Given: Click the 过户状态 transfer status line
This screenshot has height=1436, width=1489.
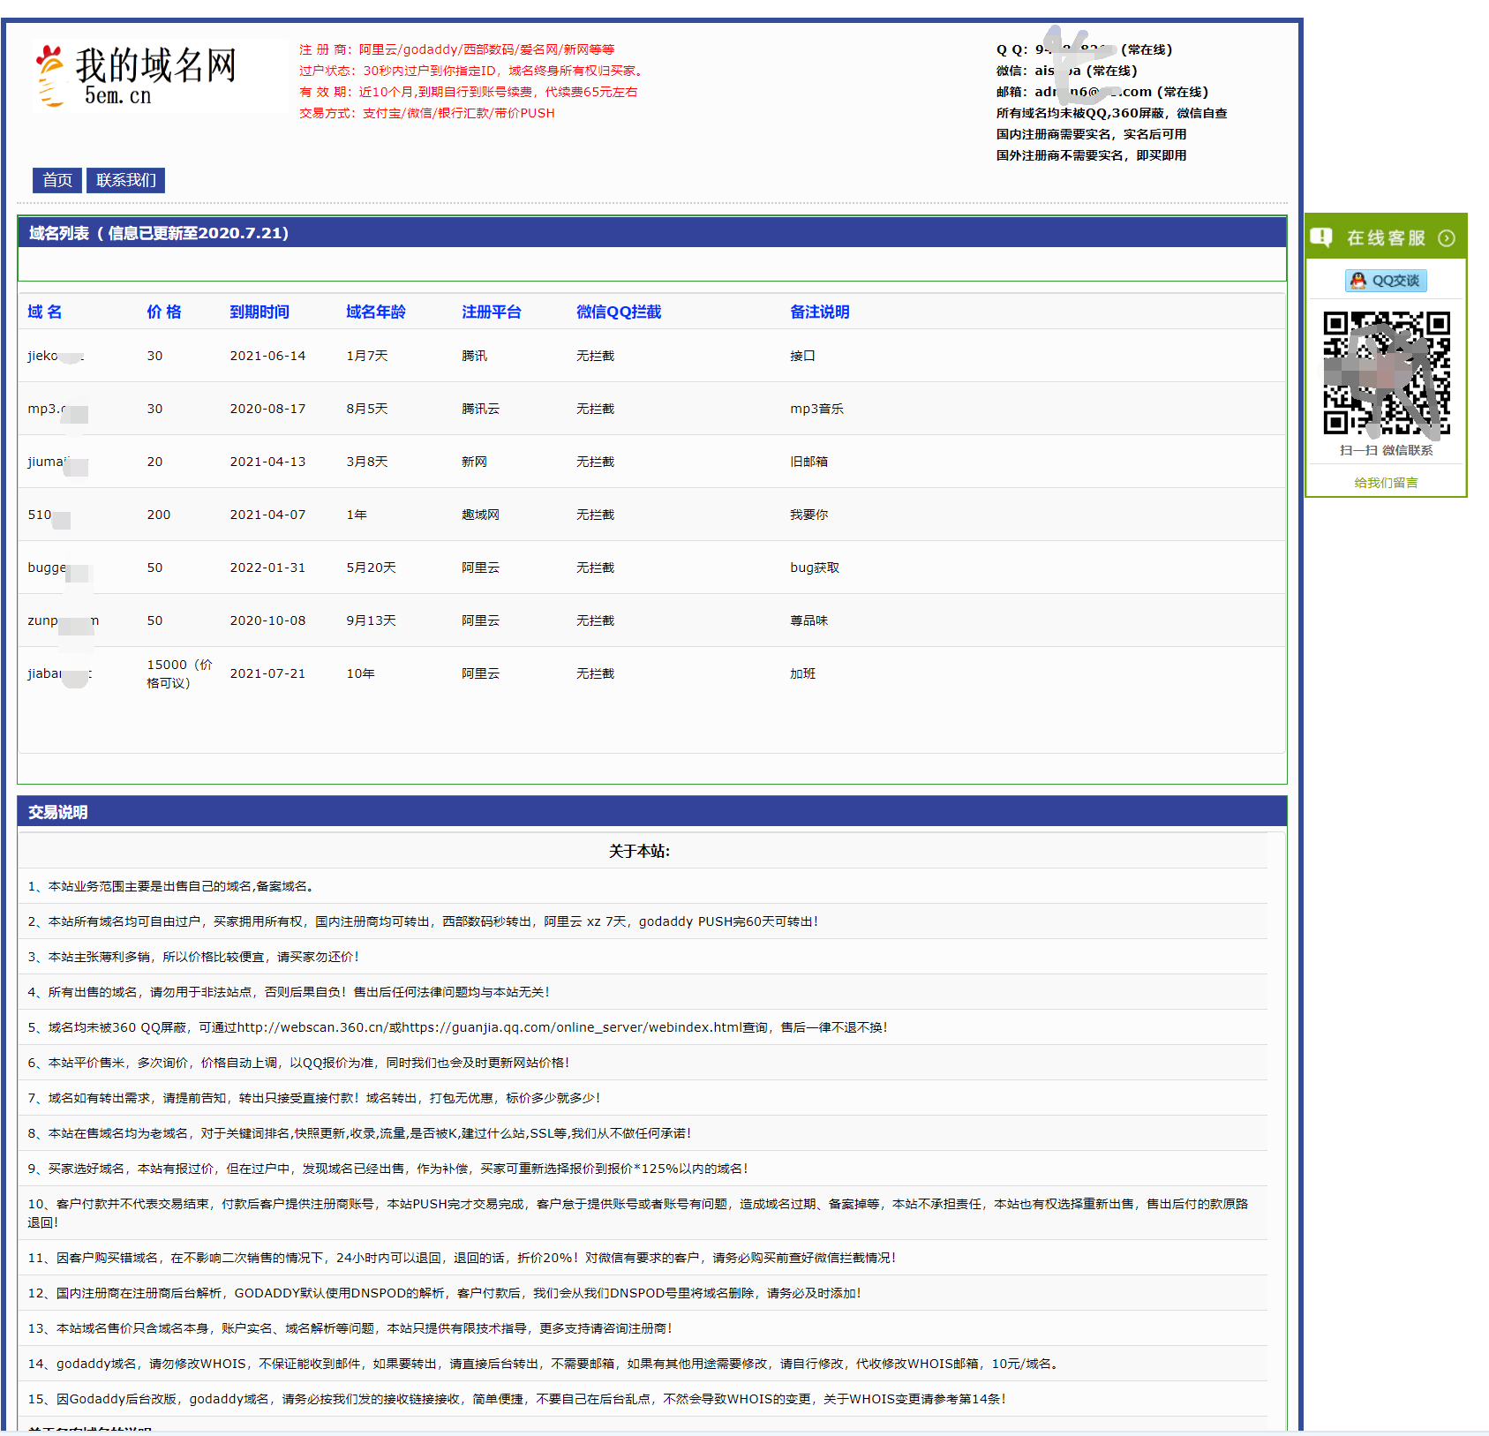Looking at the screenshot, I should (x=473, y=71).
